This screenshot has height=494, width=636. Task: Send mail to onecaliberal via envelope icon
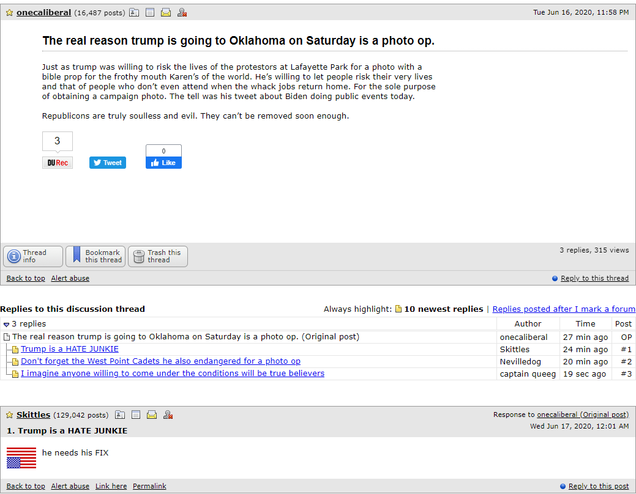[x=165, y=13]
